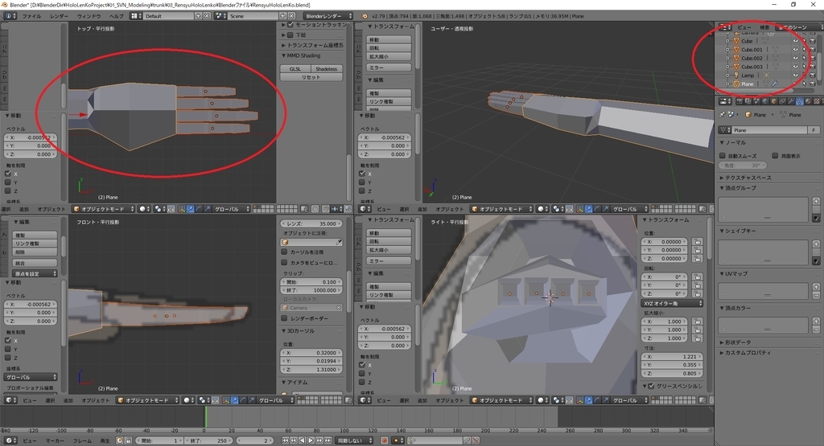824x446 pixels.
Task: Open the フレーム menu in timeline
Action: [x=82, y=440]
